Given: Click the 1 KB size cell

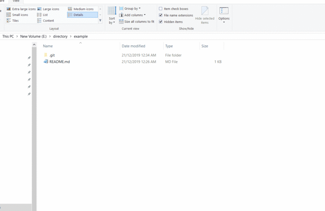Looking at the screenshot, I should coord(218,62).
